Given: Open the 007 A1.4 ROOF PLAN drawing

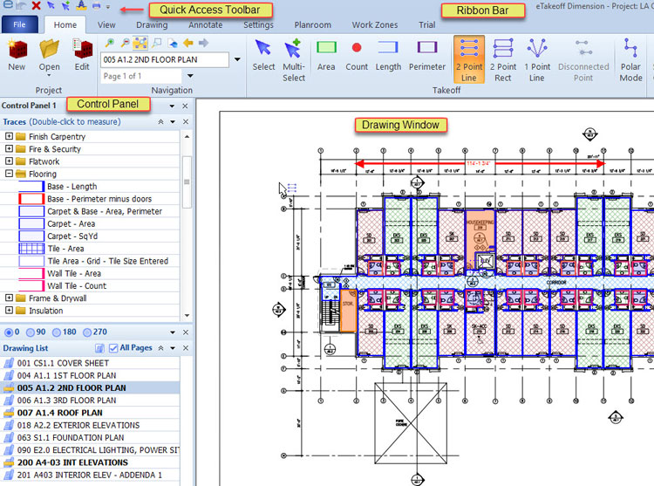Looking at the screenshot, I should click(59, 413).
